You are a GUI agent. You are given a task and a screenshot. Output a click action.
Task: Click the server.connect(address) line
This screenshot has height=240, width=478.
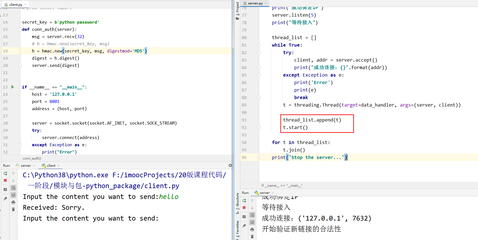(71, 138)
